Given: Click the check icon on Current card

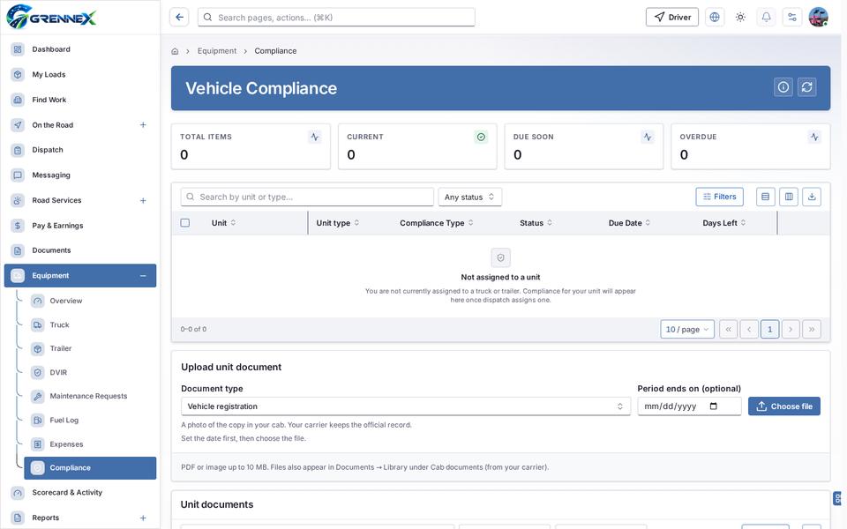Looking at the screenshot, I should click(482, 138).
